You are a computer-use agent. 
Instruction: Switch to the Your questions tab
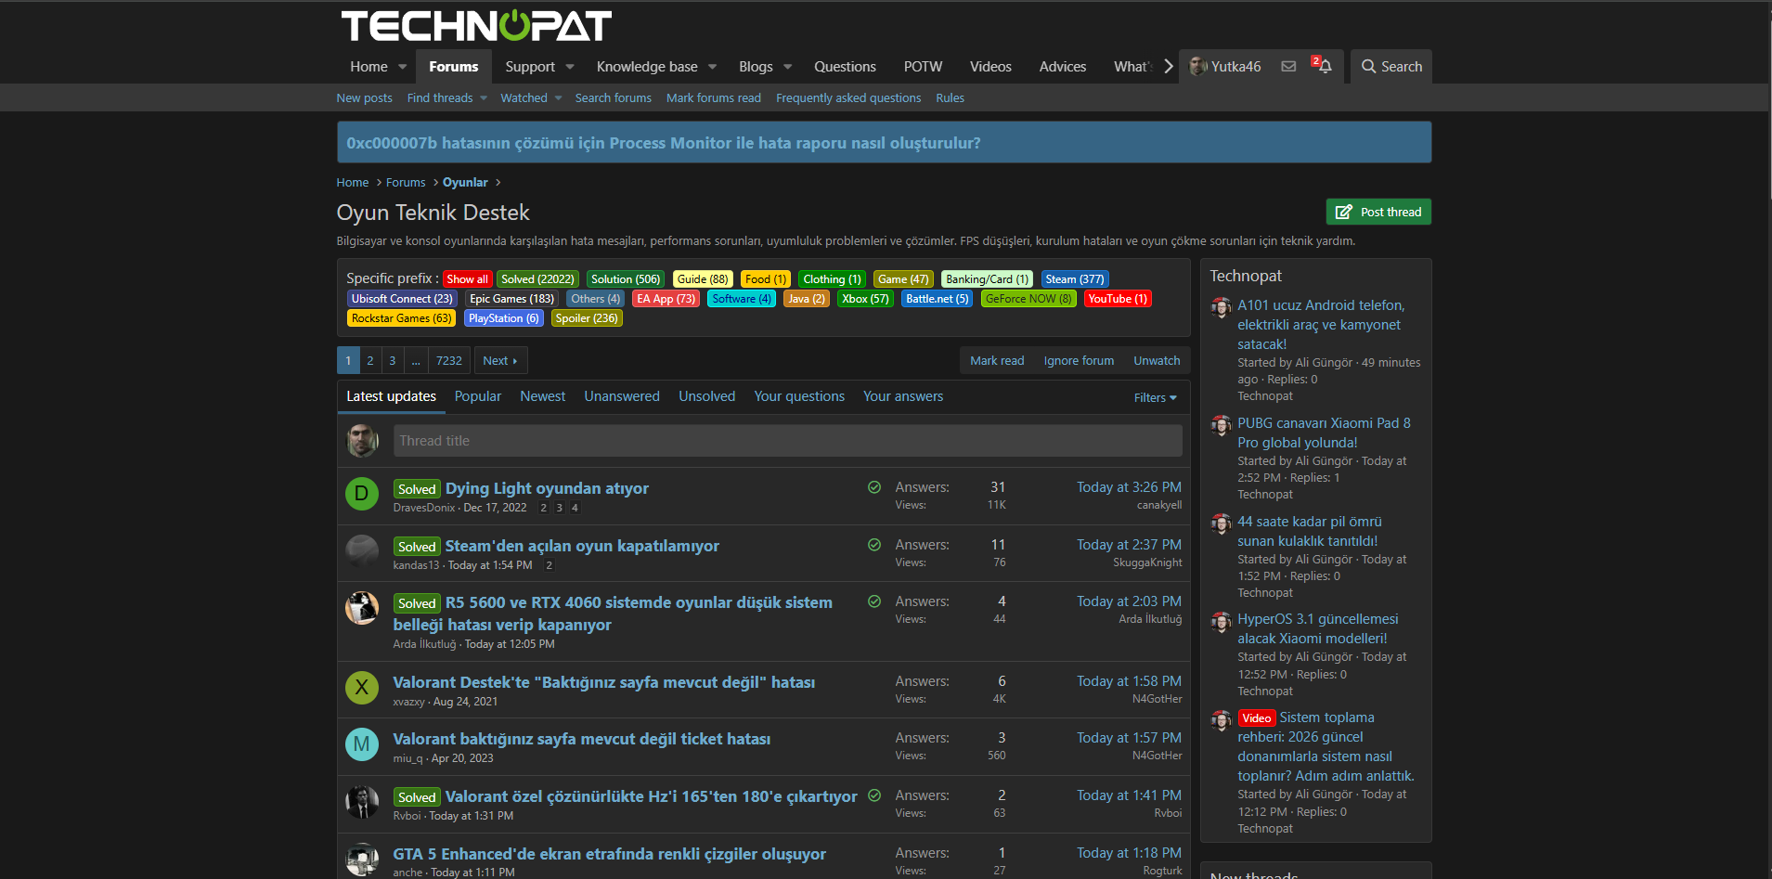click(799, 396)
